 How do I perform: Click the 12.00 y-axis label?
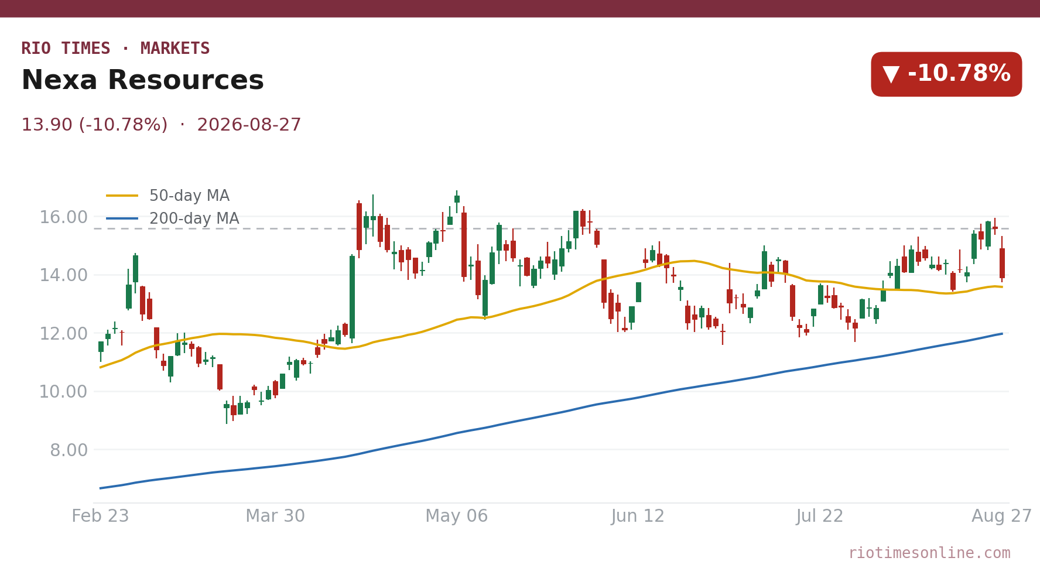(x=63, y=334)
